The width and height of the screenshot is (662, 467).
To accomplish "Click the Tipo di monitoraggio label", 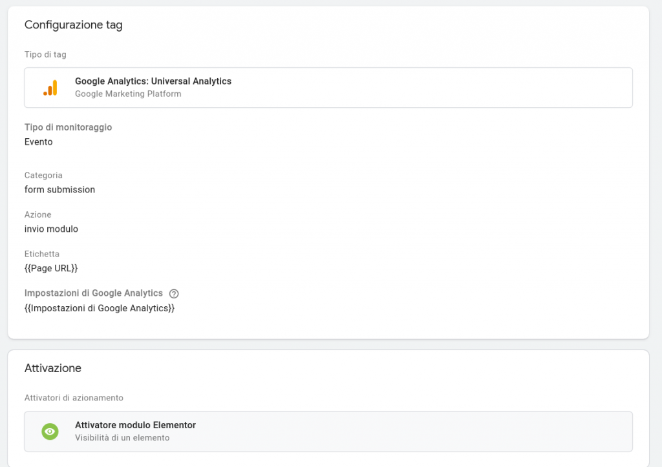I will [68, 127].
